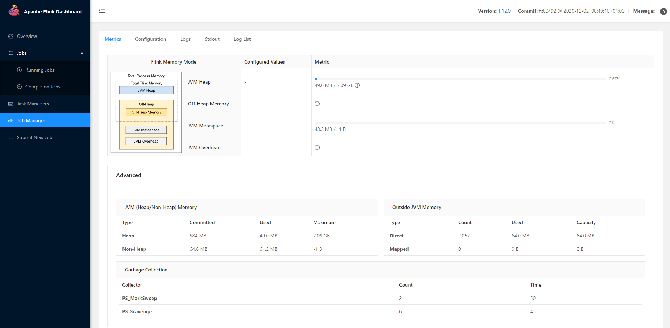
Task: Open Running Jobs via its clock icon
Action: click(x=20, y=70)
